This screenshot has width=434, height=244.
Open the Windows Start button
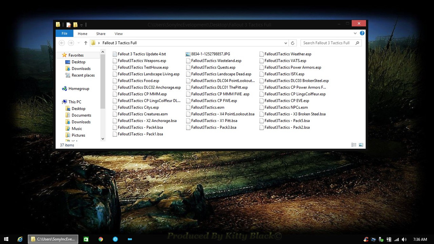[x=6, y=239]
